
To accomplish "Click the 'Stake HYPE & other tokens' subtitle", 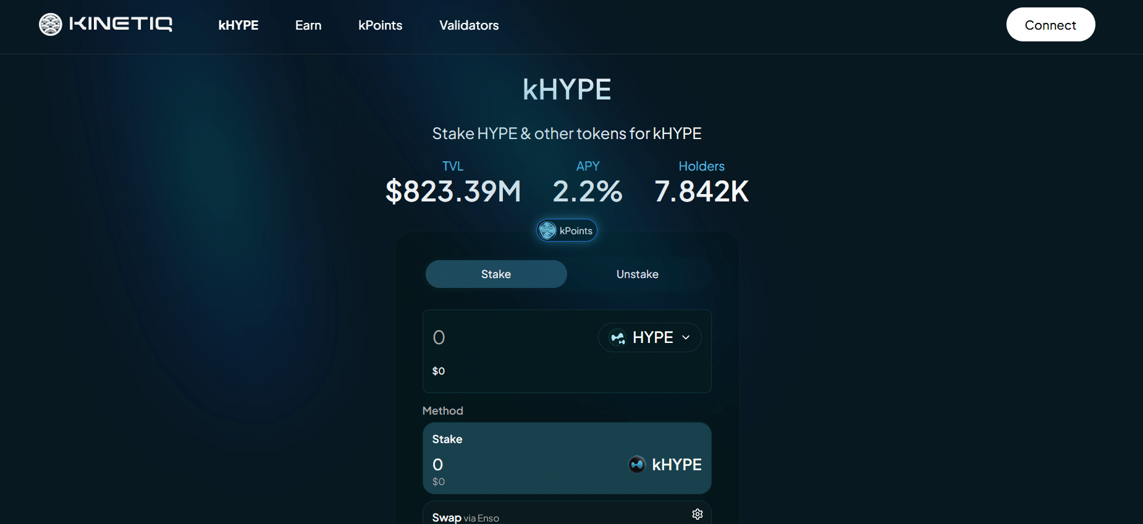I will click(567, 133).
